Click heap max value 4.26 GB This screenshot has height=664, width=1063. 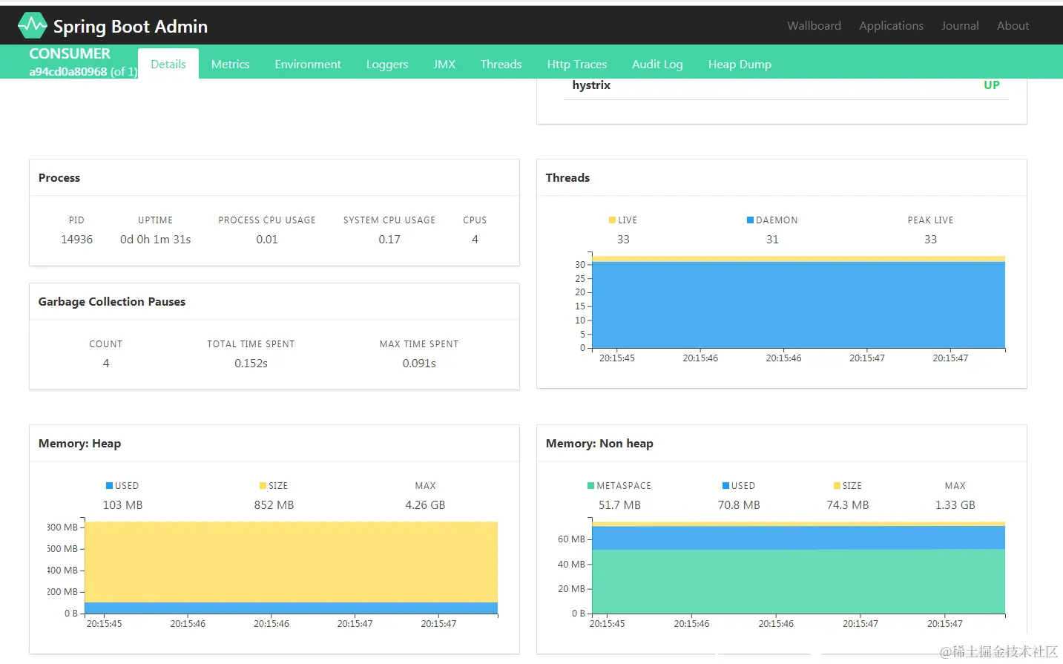425,505
